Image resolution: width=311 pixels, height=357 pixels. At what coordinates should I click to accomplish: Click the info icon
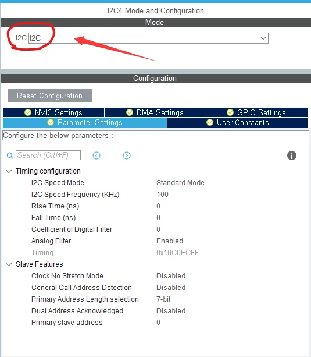292,155
